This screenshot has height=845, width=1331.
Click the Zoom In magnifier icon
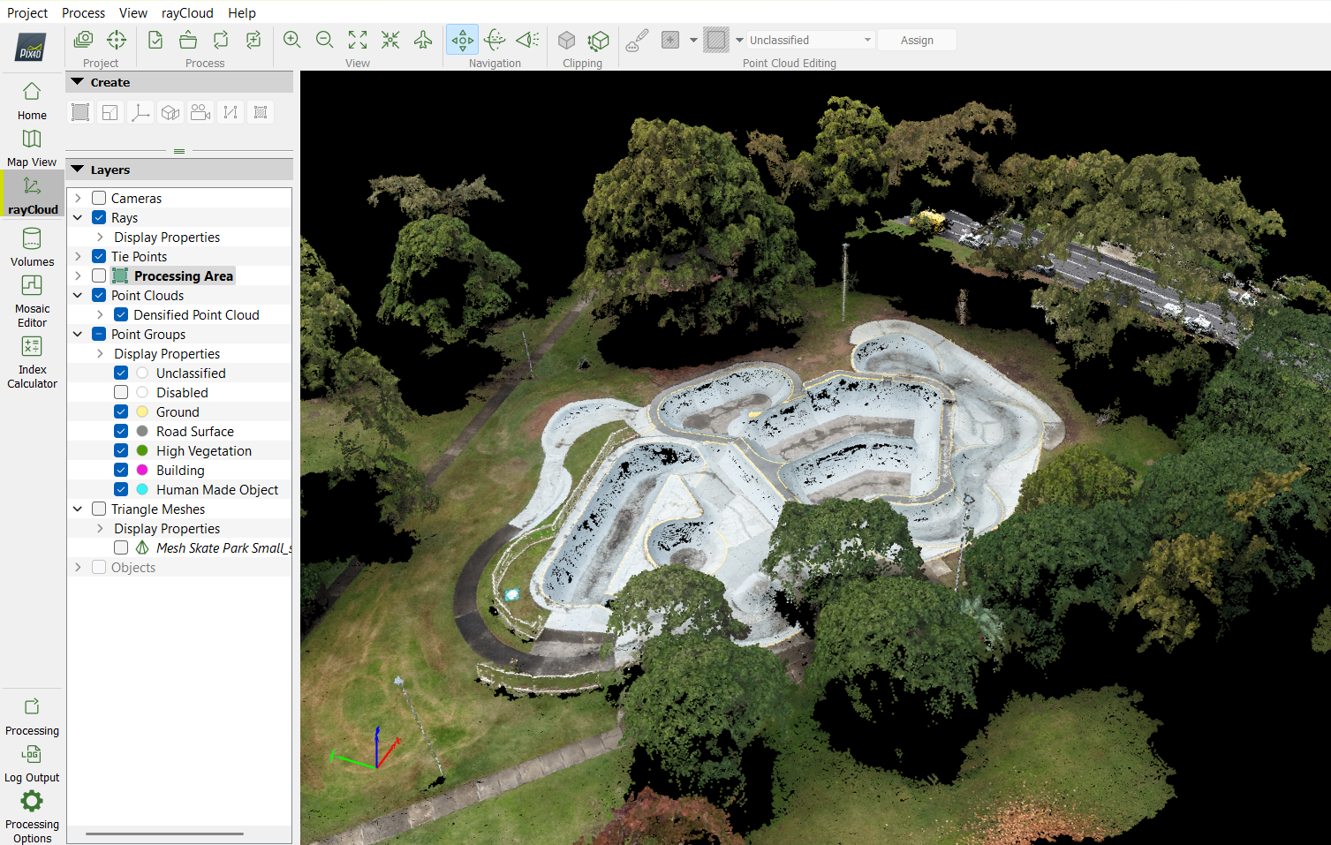click(292, 40)
